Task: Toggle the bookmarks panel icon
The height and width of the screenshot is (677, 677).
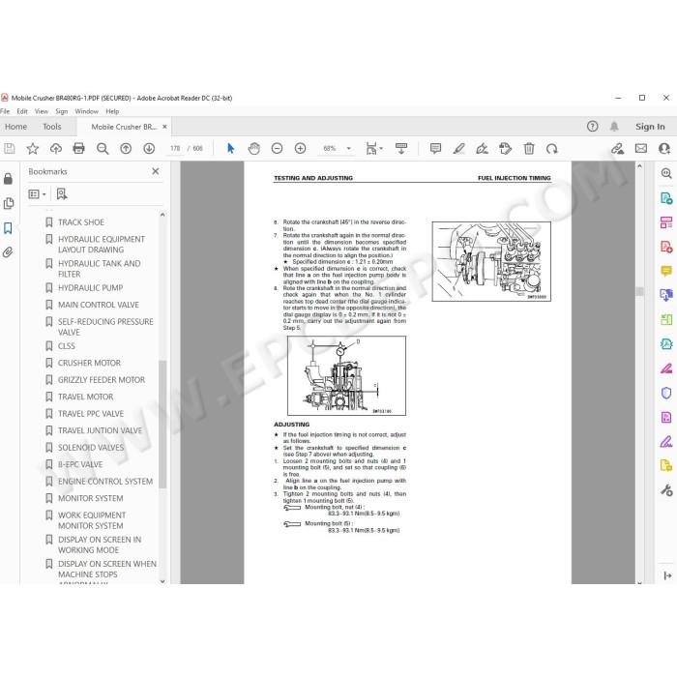Action: pos(8,228)
